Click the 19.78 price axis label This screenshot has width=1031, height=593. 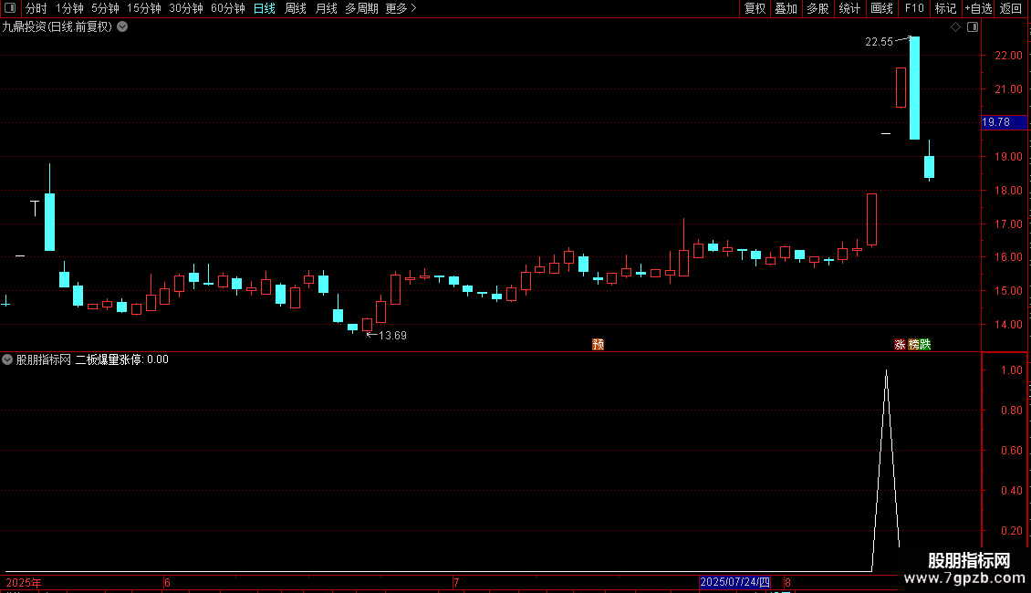click(x=1004, y=122)
